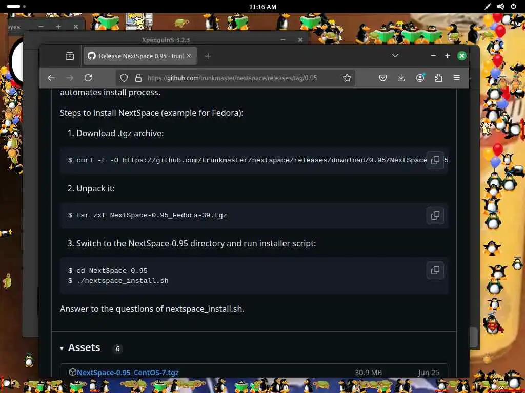Close the XpenguinS-3.2.3 window
Viewport: 525px width, 393px height.
(x=300, y=39)
